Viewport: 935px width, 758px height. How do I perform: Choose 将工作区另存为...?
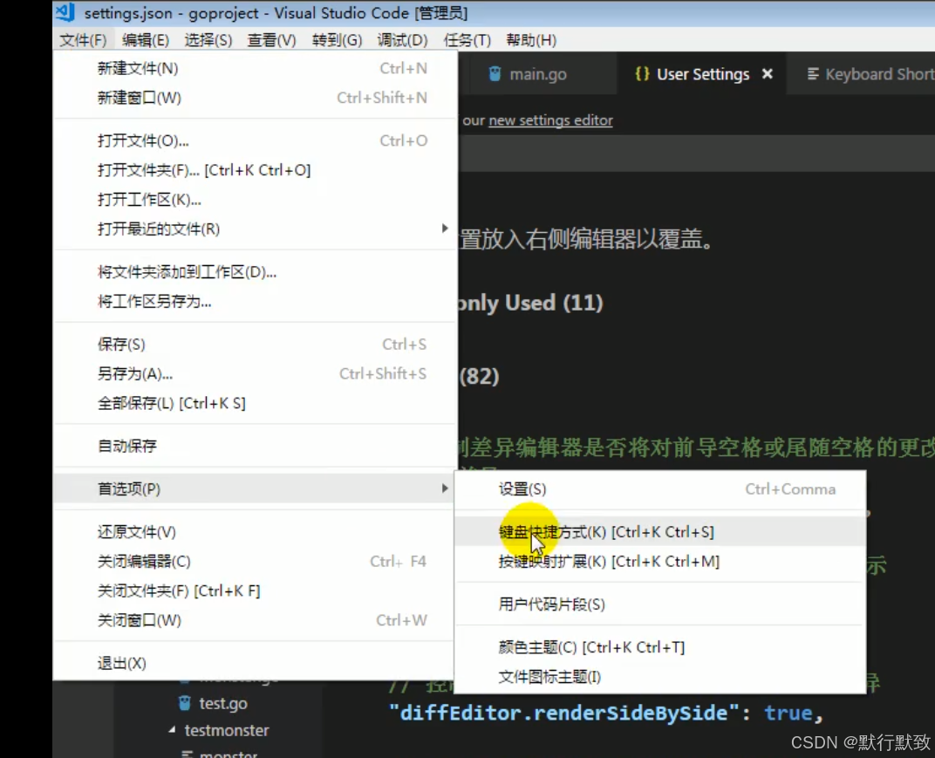click(256, 301)
